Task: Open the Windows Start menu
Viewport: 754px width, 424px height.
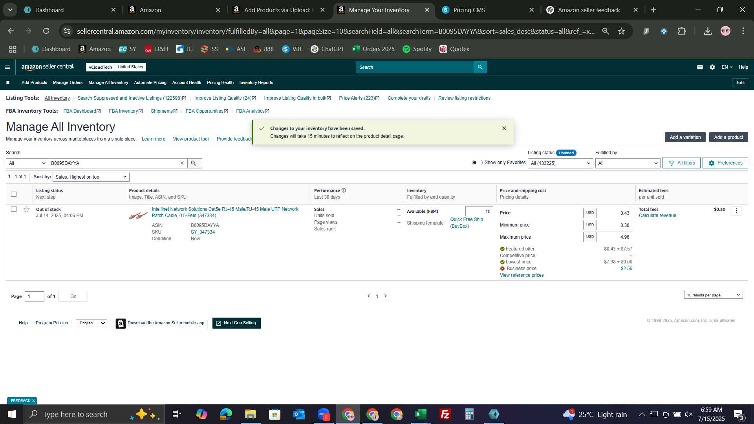Action: click(12, 414)
